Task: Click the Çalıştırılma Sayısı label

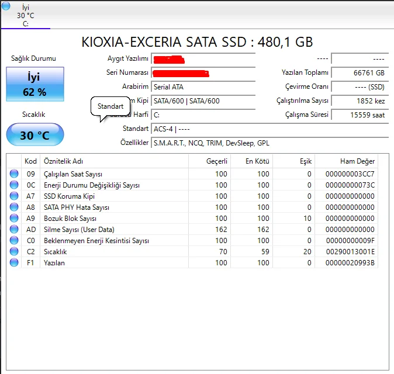Action: click(x=302, y=101)
